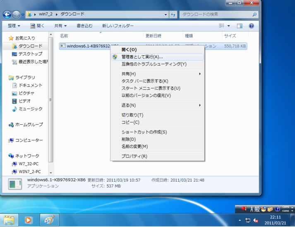Choose 削除(D) in the context menu
Image resolution: width=295 pixels, height=227 pixels.
(157, 139)
